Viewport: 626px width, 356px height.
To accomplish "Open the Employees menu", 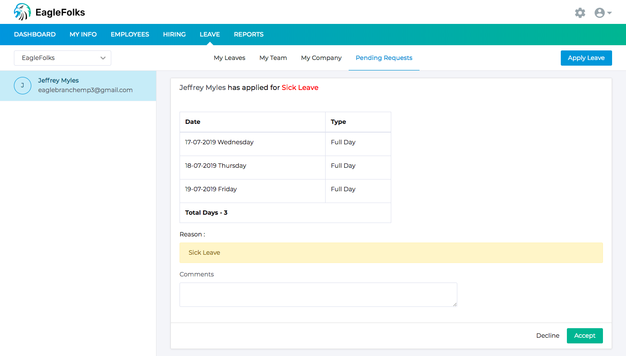I will pos(130,34).
